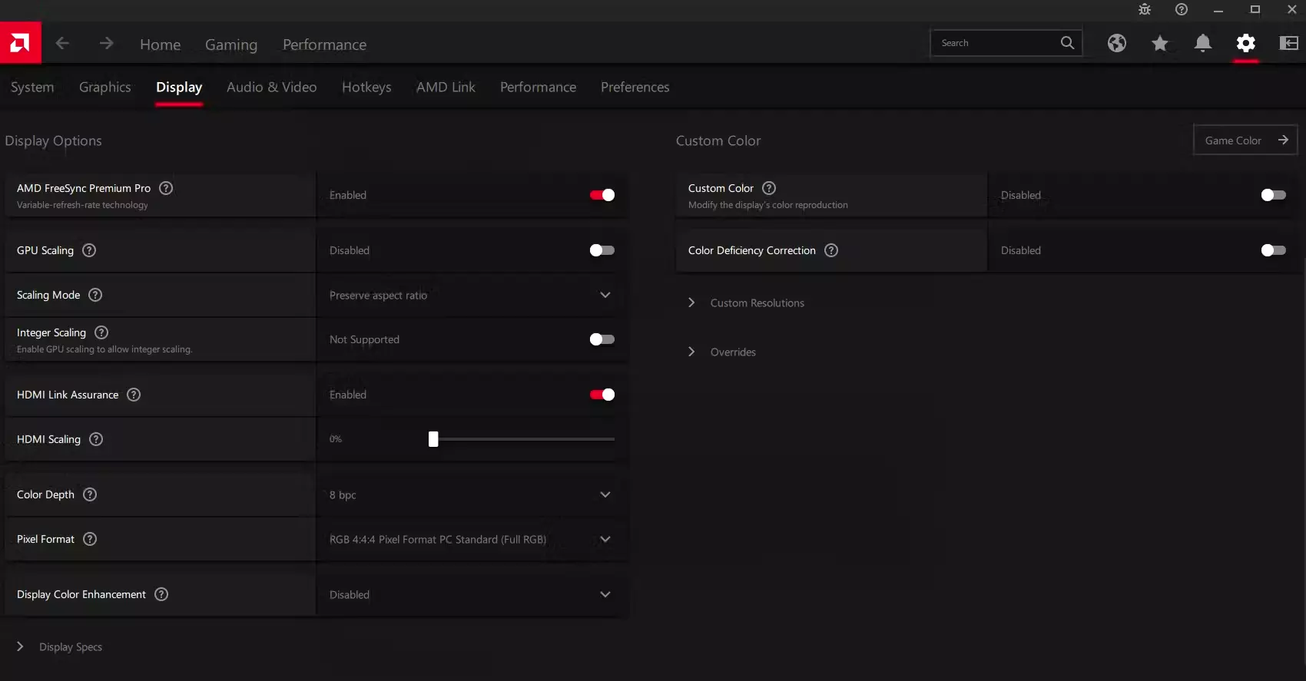
Task: Show help for HDMI Scaling
Action: (x=96, y=439)
